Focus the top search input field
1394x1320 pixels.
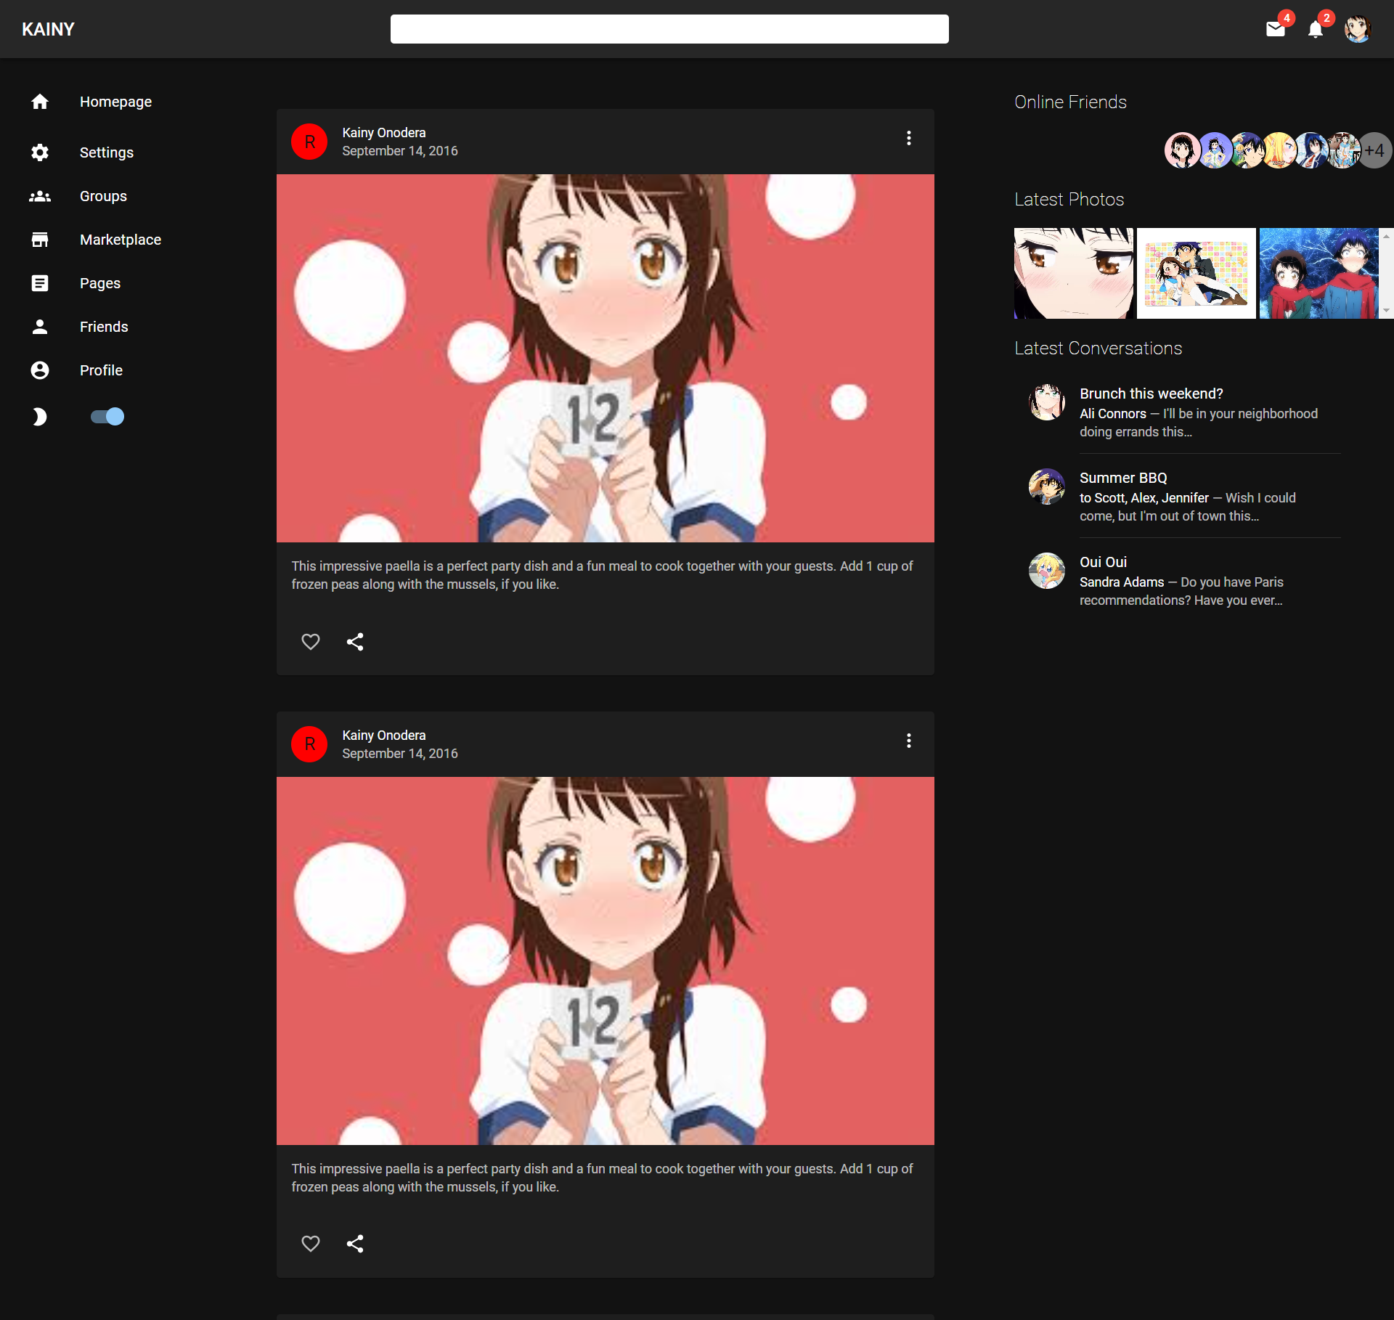(x=669, y=29)
